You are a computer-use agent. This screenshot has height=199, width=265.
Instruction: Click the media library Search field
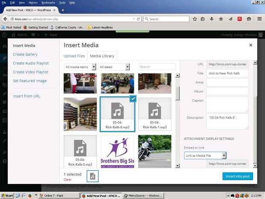(157, 67)
